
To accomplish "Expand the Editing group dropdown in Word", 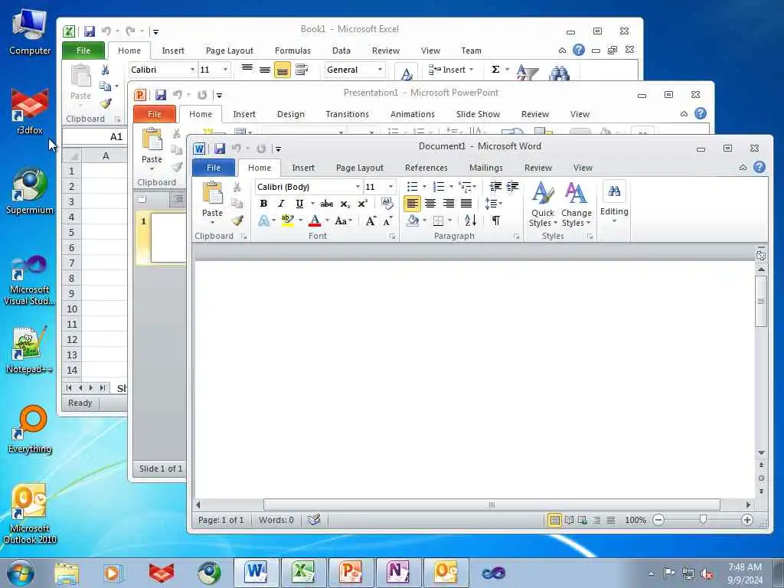I will pyautogui.click(x=614, y=202).
